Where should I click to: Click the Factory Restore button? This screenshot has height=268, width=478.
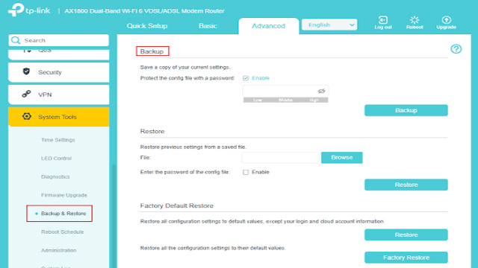tap(406, 258)
